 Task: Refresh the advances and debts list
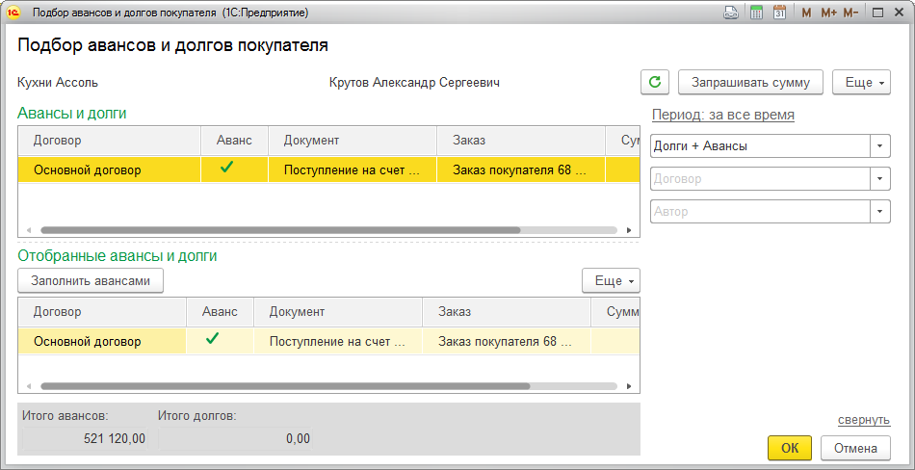point(655,82)
